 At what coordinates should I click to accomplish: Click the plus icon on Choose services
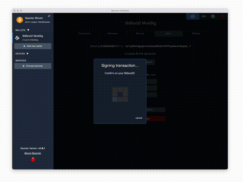coord(24,66)
